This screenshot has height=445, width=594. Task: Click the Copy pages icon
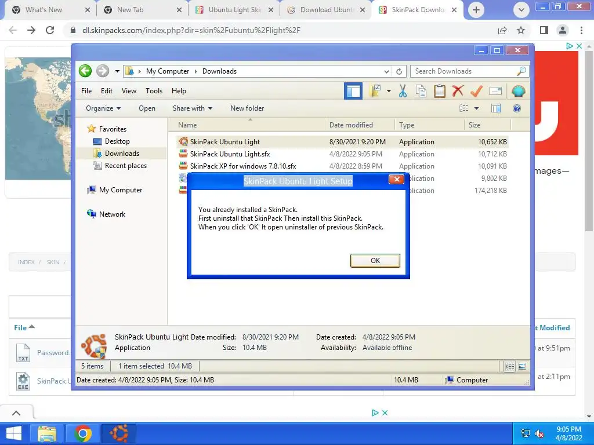click(421, 91)
